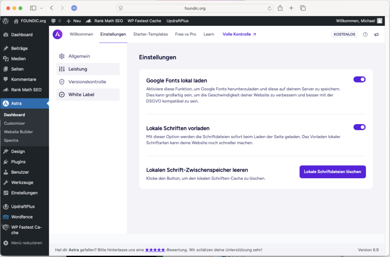Open the help question mark icon
The width and height of the screenshot is (390, 257).
[365, 34]
